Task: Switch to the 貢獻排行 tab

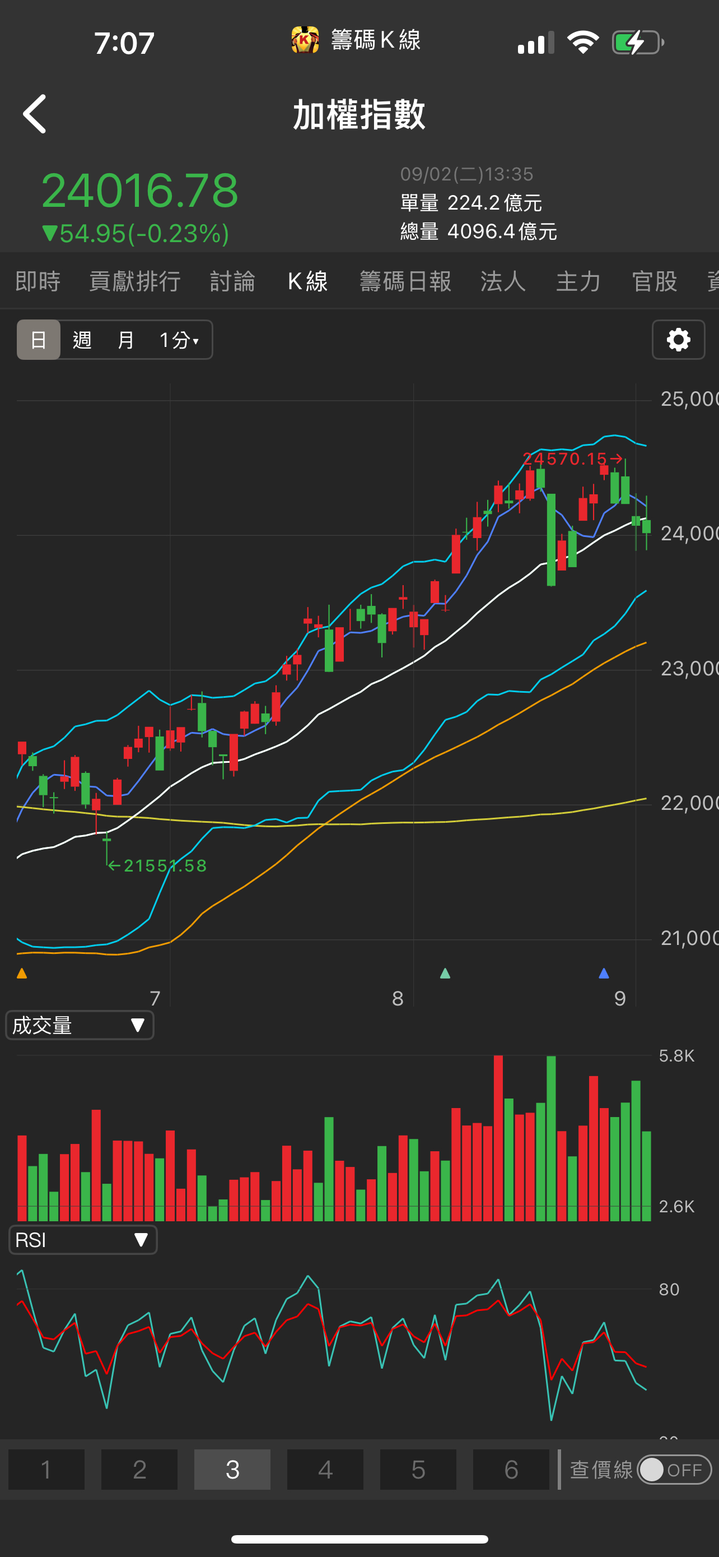Action: click(x=135, y=281)
